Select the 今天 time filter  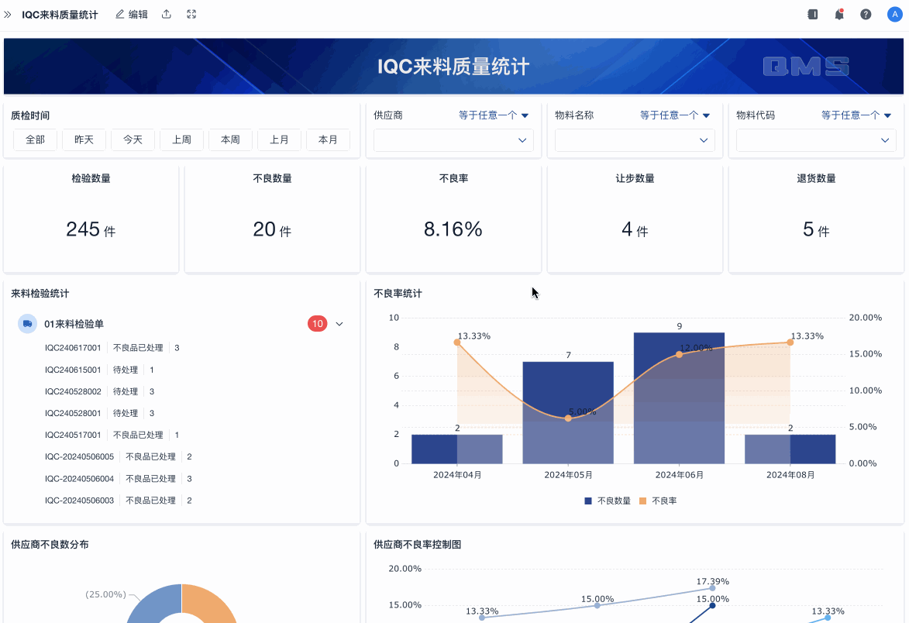pos(133,139)
